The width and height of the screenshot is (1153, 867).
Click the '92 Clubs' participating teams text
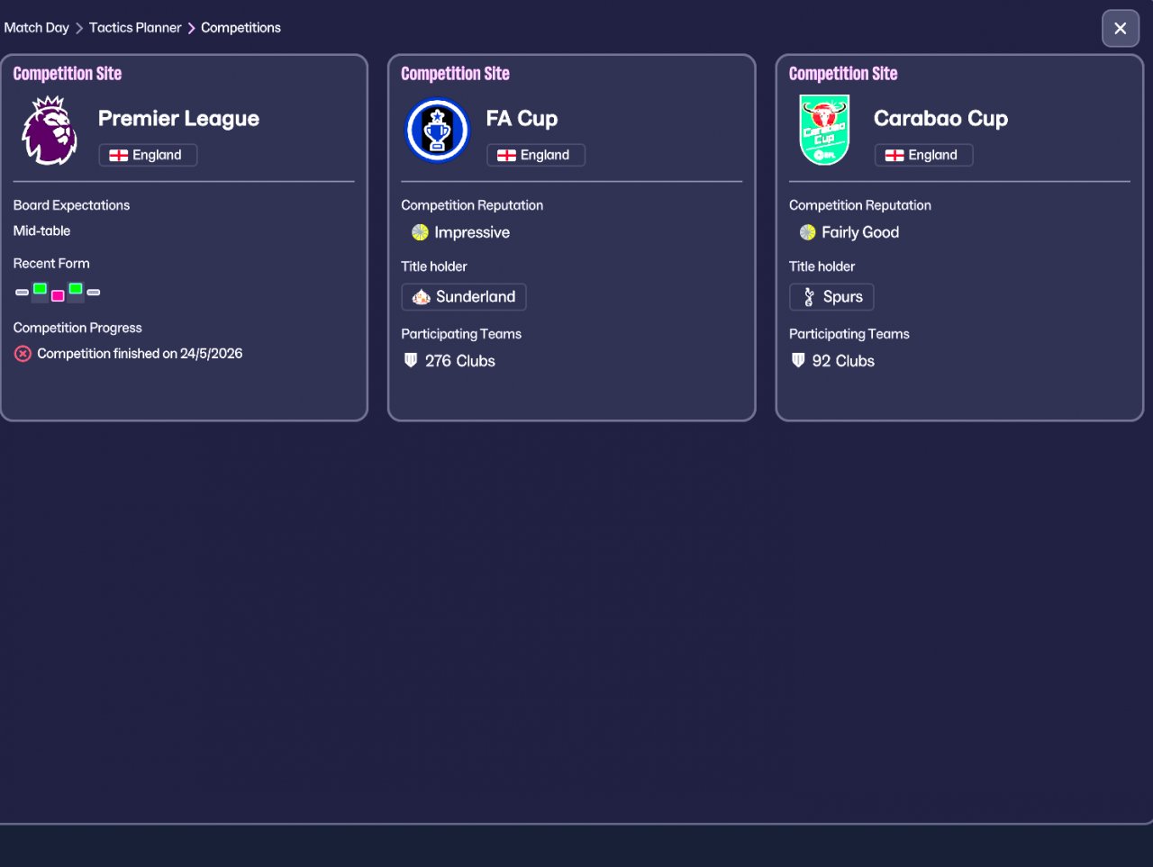[843, 361]
